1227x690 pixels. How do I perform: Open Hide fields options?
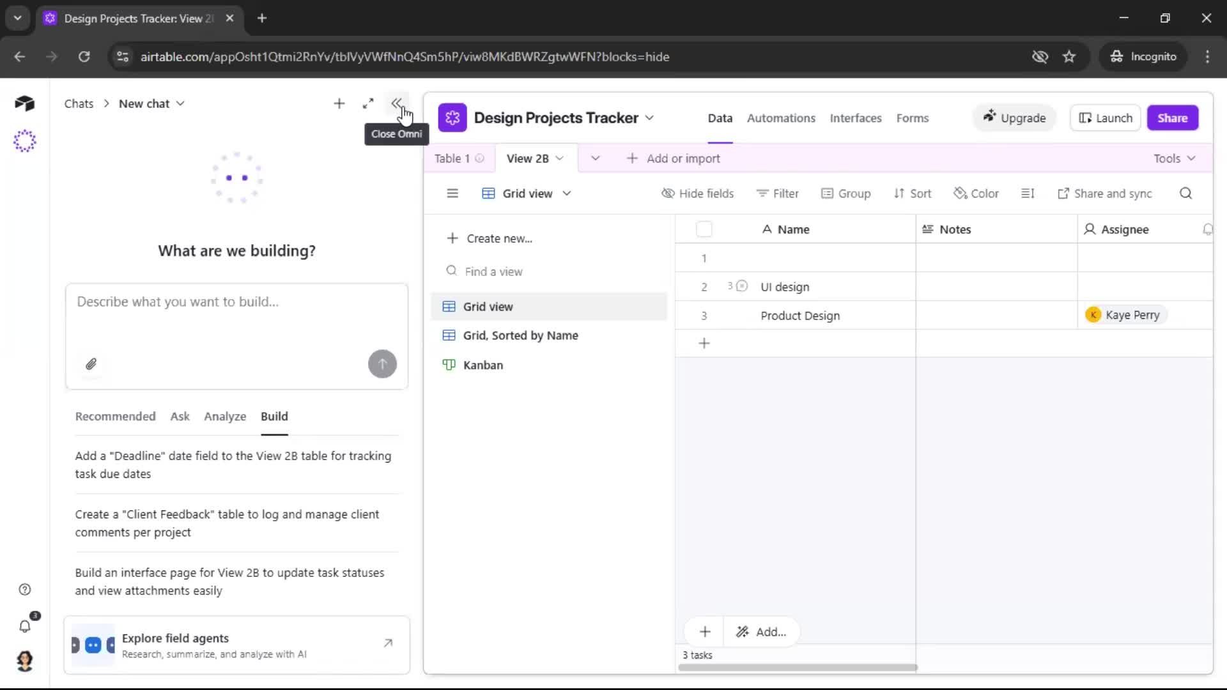[x=697, y=194]
